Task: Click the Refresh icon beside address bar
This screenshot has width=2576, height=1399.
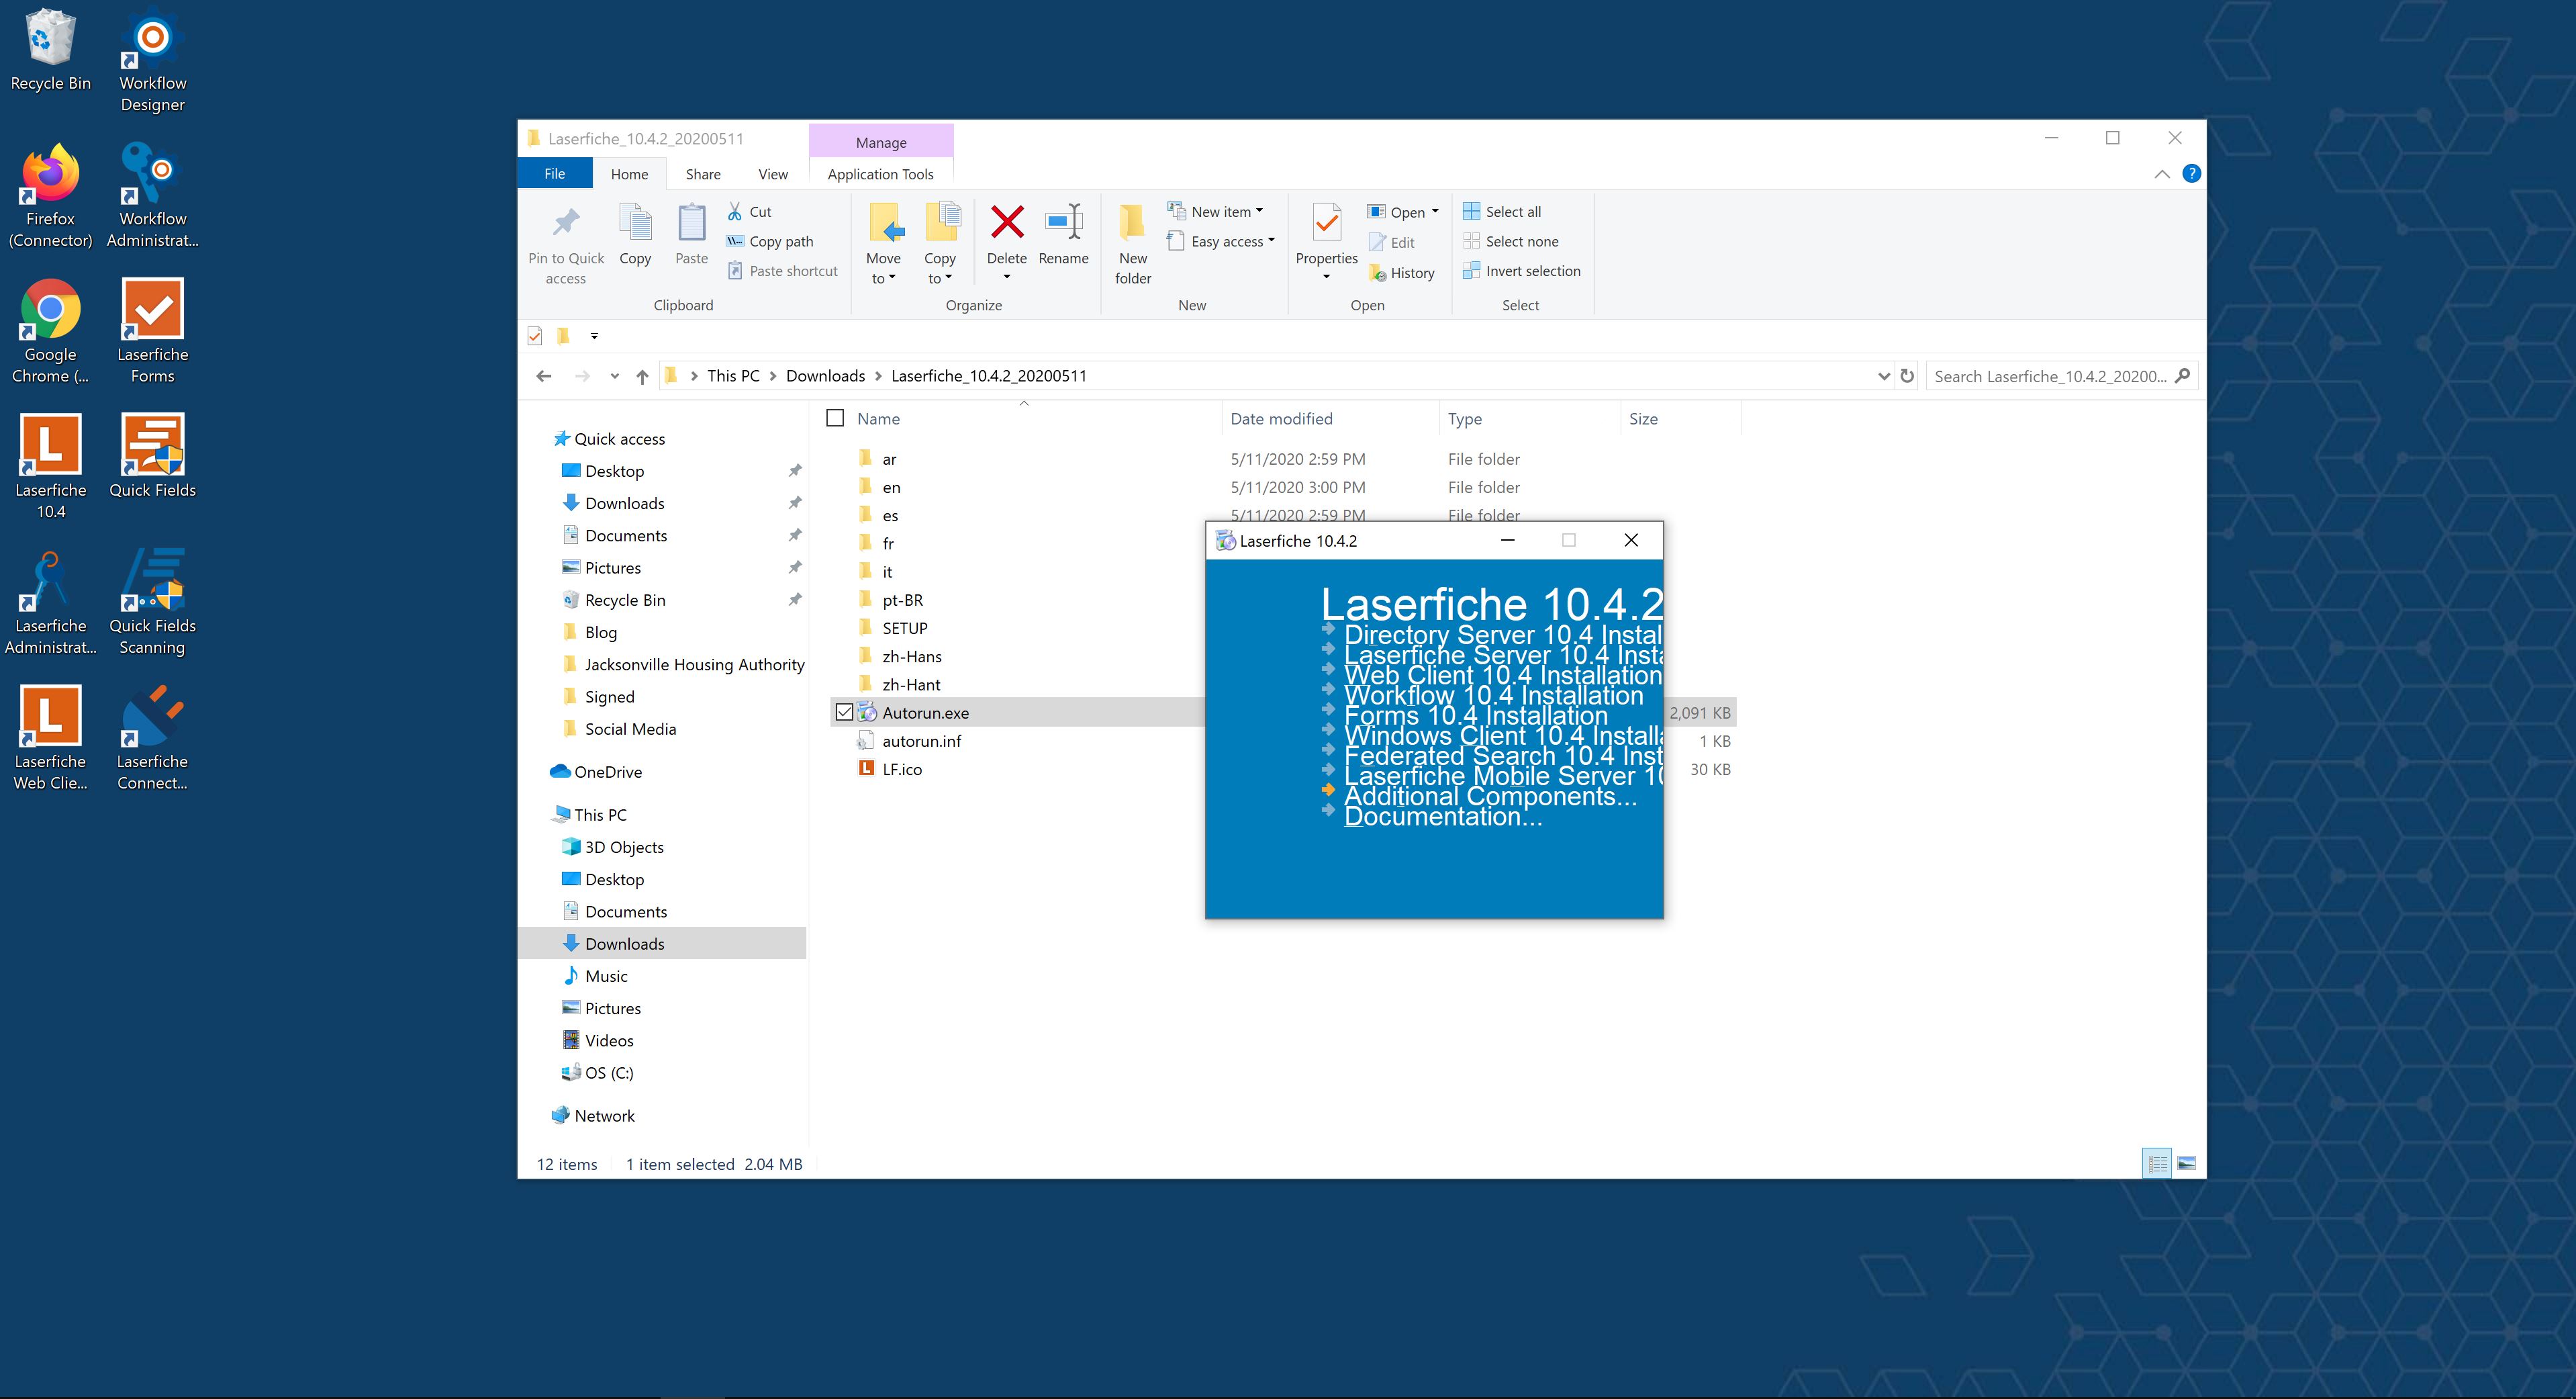Action: (1907, 376)
